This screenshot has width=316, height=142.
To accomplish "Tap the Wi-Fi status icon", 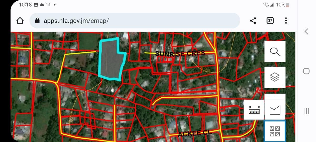I will point(266,5).
